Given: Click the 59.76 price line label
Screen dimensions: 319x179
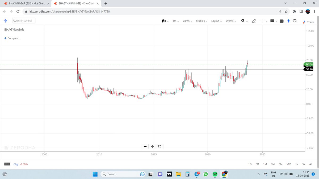Looking at the screenshot, I should point(309,69).
